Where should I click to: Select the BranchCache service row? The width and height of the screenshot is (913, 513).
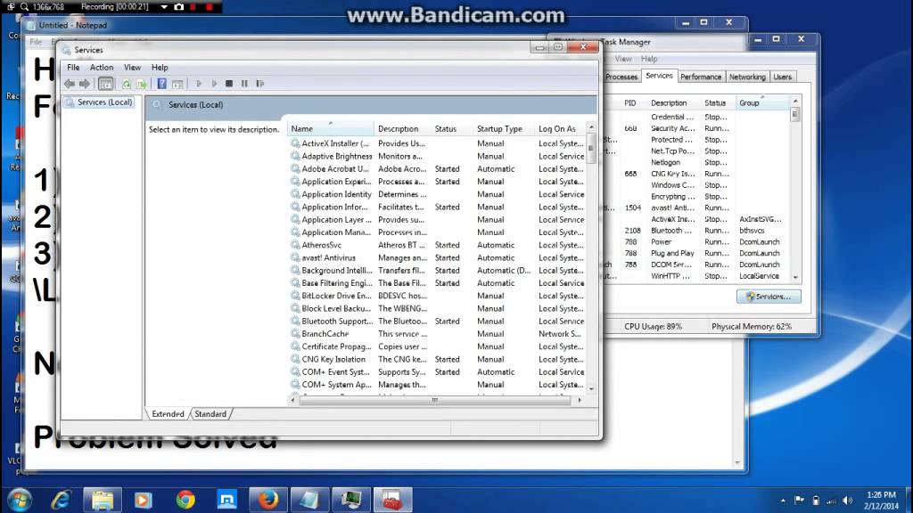tap(437, 334)
